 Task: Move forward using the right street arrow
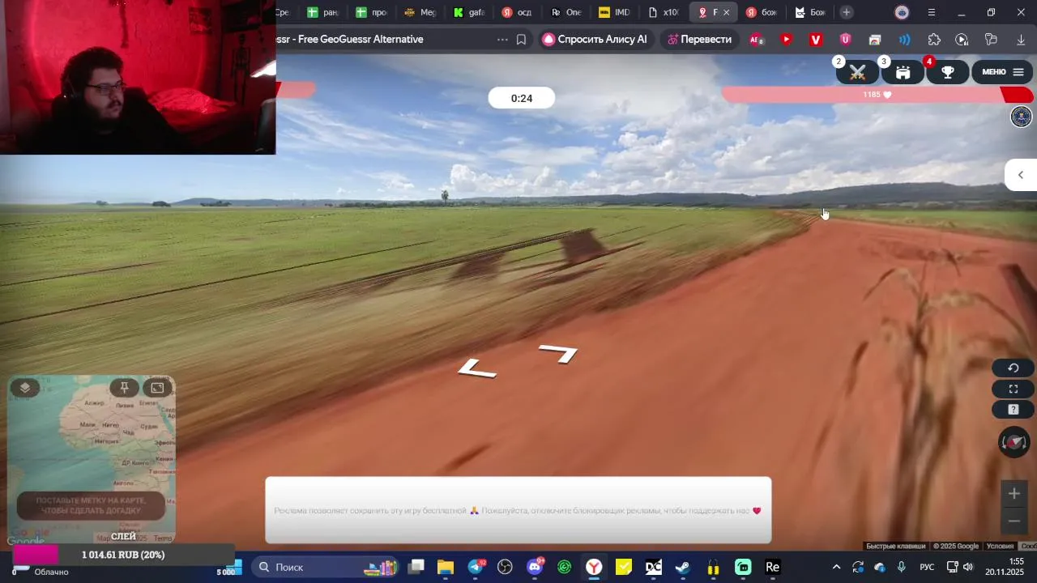pos(559,353)
